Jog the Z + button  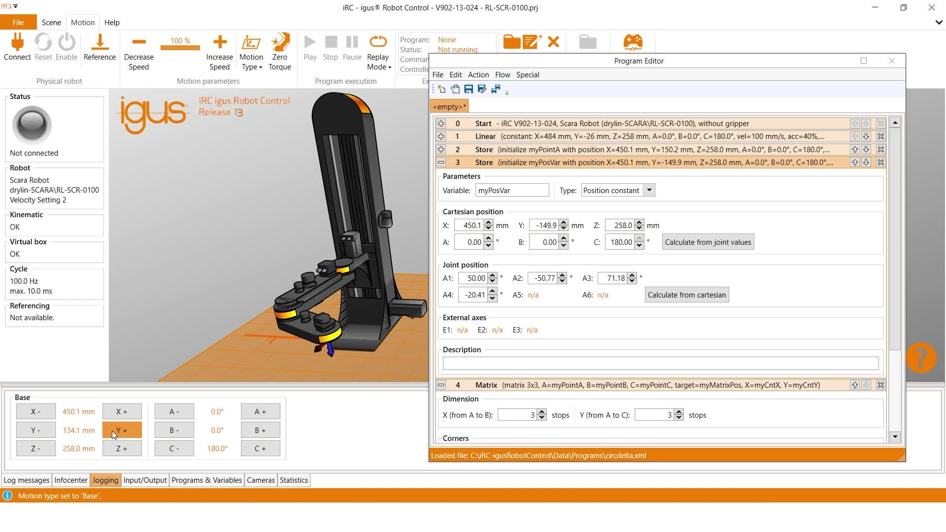click(x=122, y=448)
